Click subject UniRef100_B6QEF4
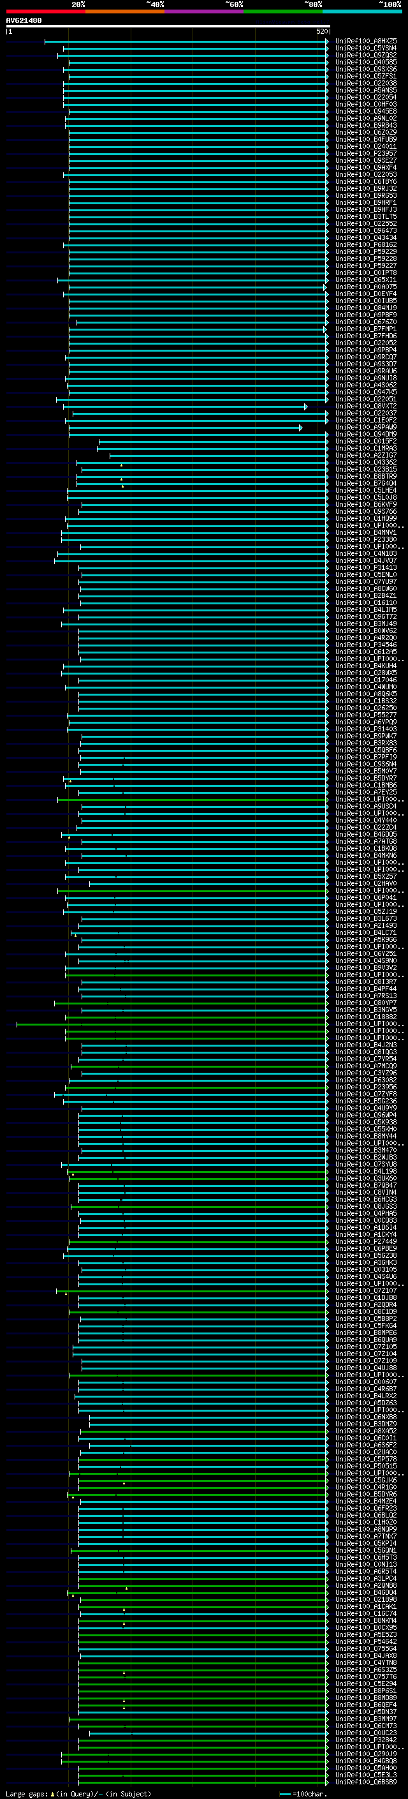 [366, 1704]
